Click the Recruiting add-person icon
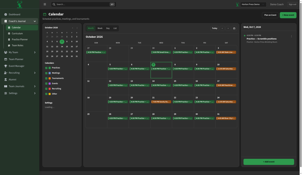Screen dimensions: 302x175 (x=6, y=73)
